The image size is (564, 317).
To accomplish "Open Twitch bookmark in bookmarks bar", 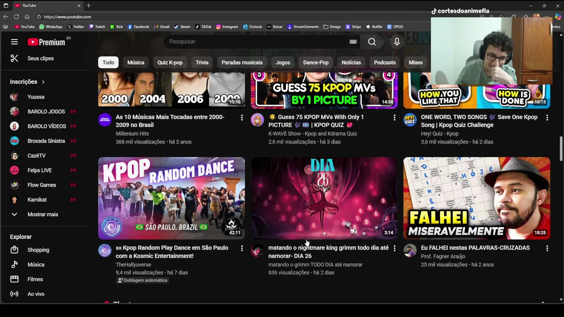I will pos(97,27).
